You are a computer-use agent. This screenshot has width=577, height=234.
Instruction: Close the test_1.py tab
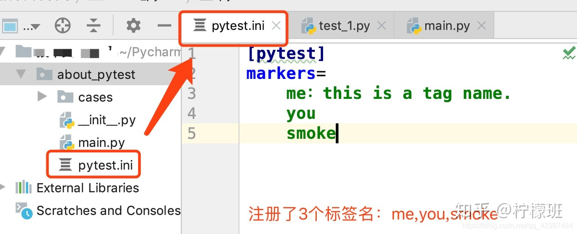pyautogui.click(x=382, y=26)
